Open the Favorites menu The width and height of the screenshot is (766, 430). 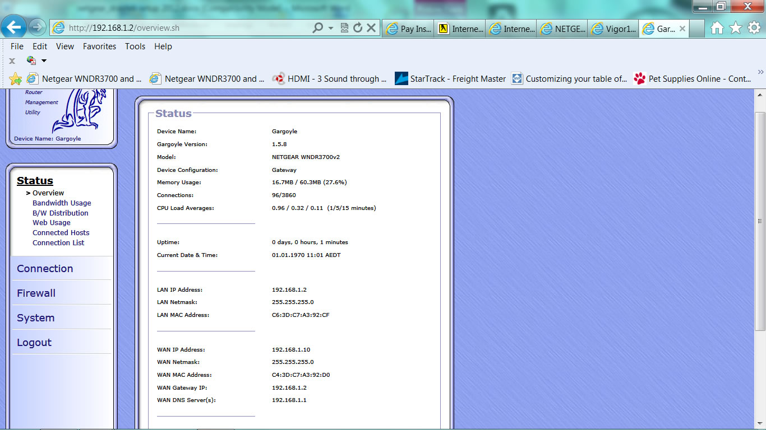[x=99, y=46]
